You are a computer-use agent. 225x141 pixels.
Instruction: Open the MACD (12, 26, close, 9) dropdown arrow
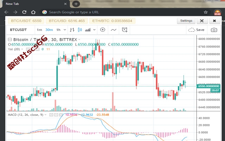45,115
